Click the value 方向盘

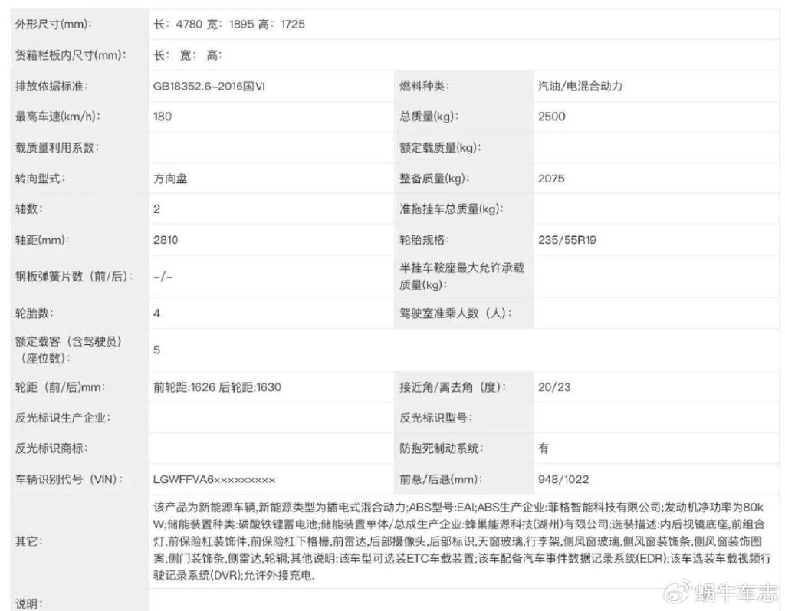tap(170, 179)
